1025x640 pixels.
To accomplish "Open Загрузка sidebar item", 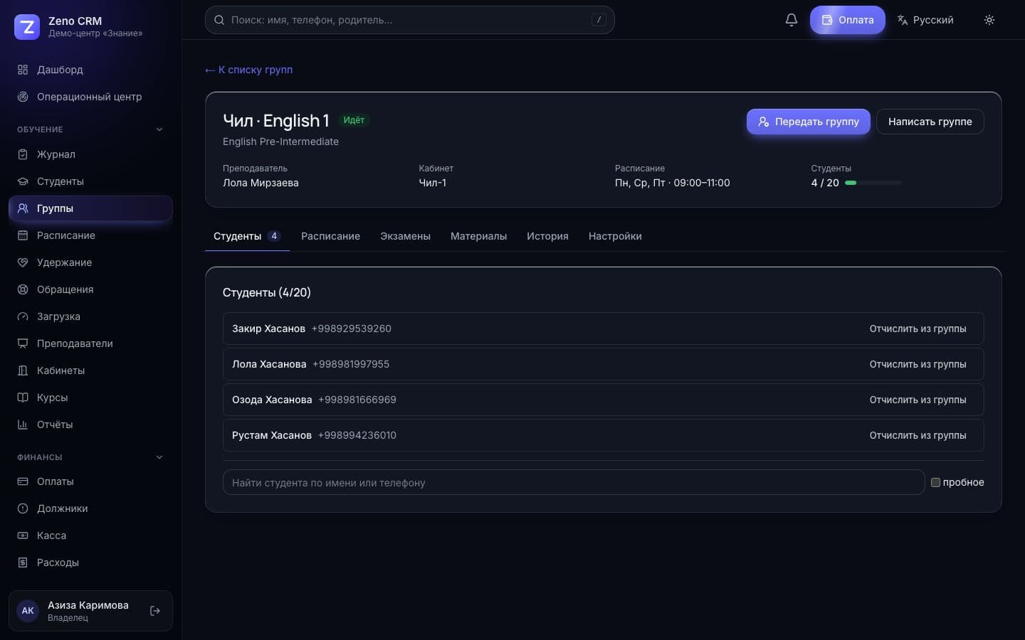I will [90, 316].
